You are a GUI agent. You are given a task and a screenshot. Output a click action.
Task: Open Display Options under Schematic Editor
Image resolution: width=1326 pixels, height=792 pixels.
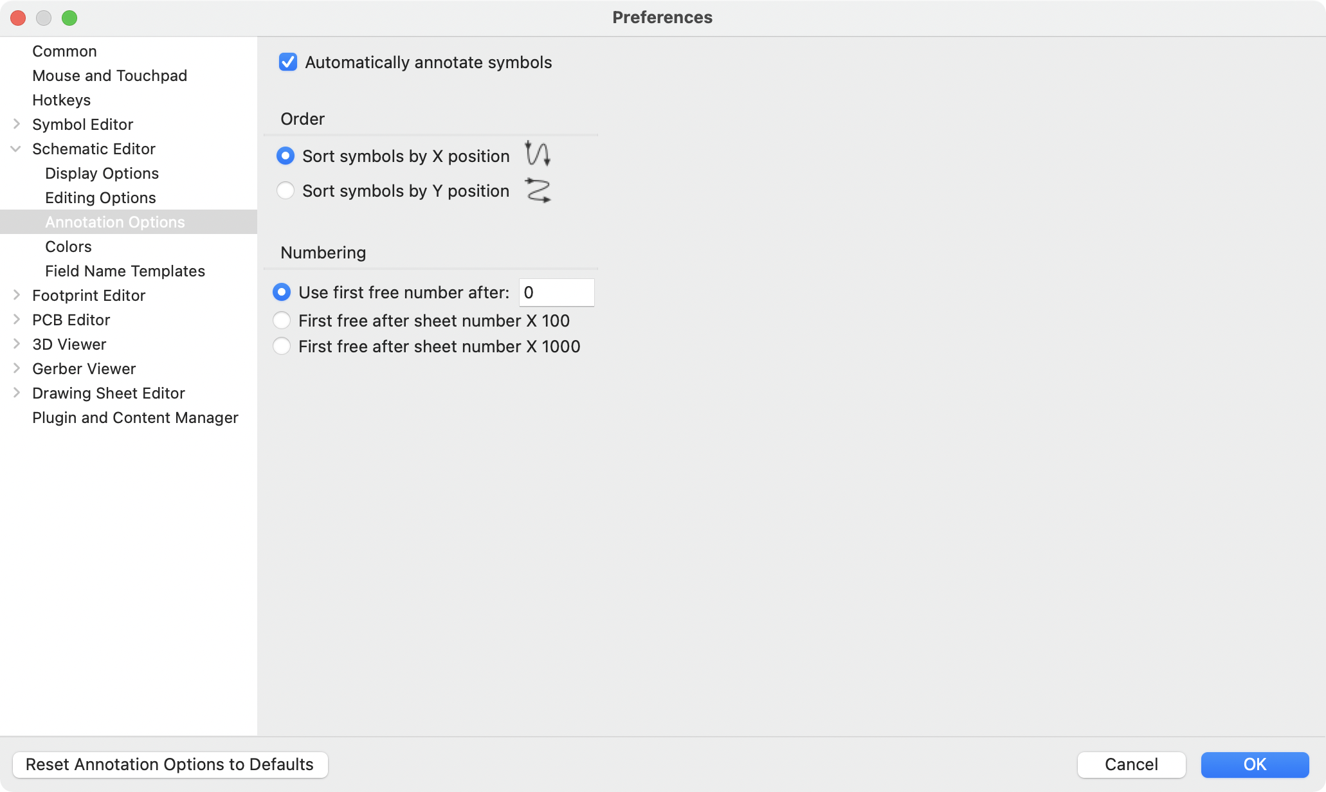point(102,174)
